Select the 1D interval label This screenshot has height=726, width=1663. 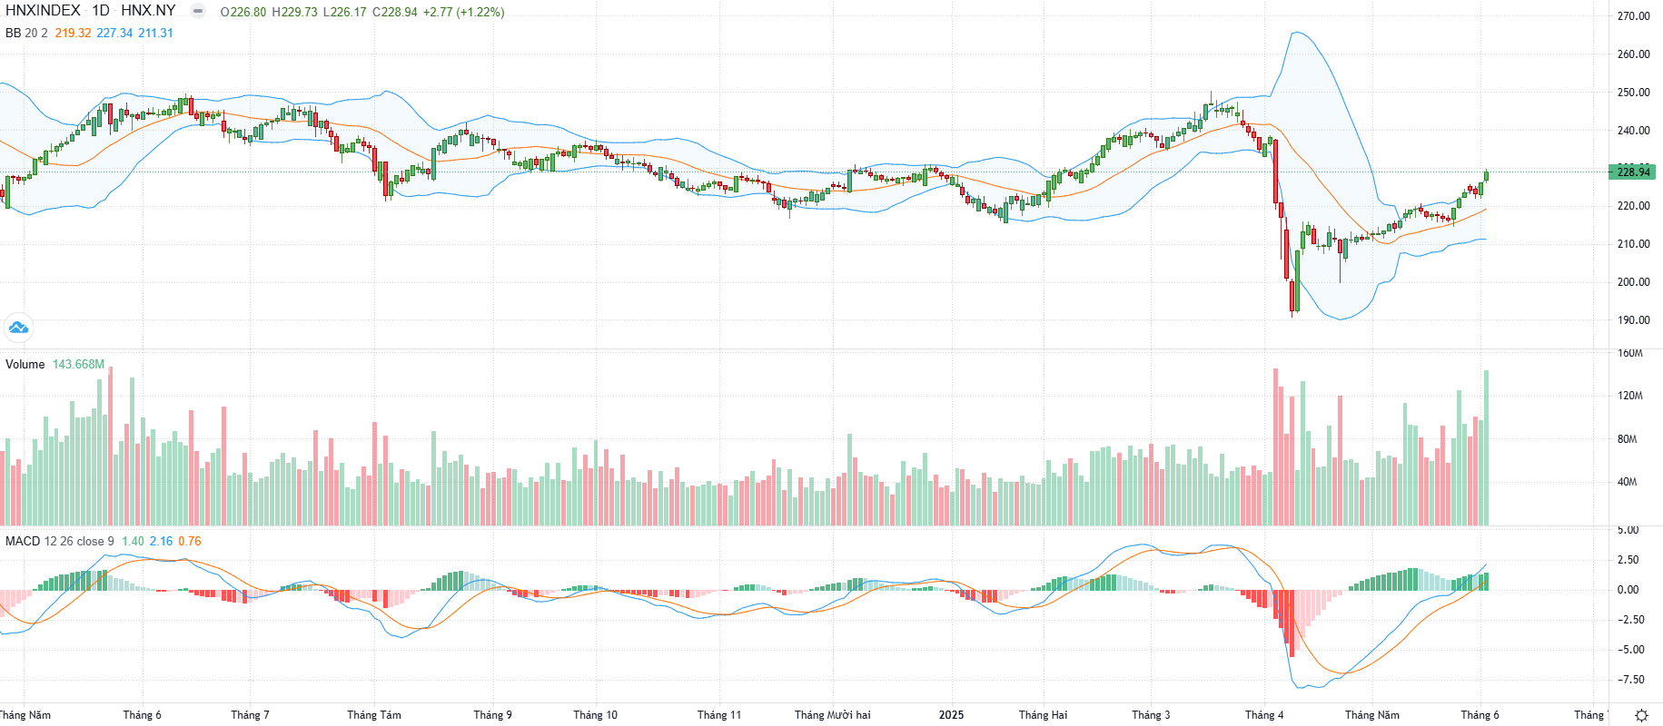tap(101, 11)
